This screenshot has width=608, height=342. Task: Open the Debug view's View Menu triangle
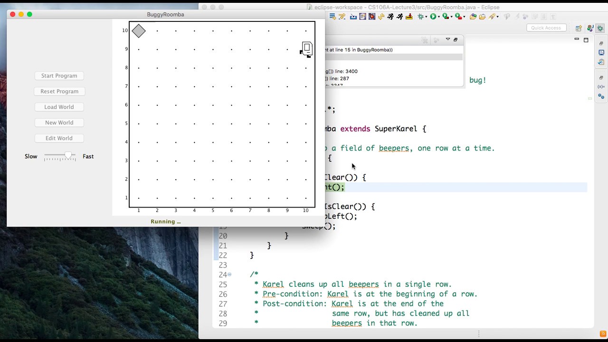(x=448, y=39)
